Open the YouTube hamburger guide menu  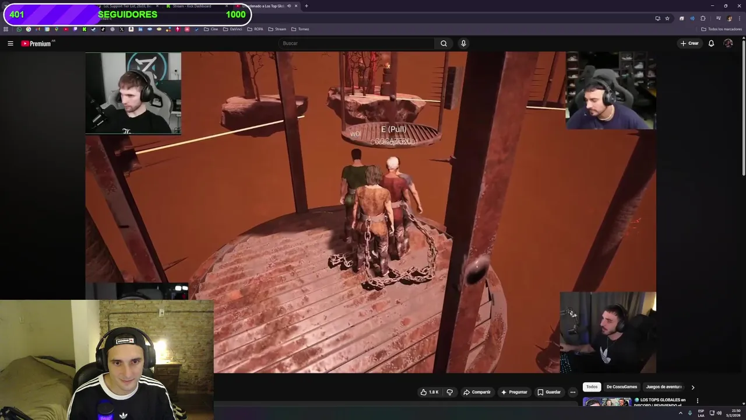10,43
